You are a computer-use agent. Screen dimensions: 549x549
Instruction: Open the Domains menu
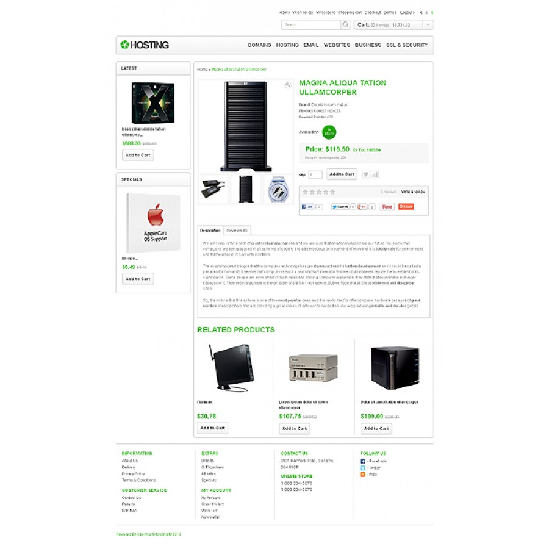point(259,45)
